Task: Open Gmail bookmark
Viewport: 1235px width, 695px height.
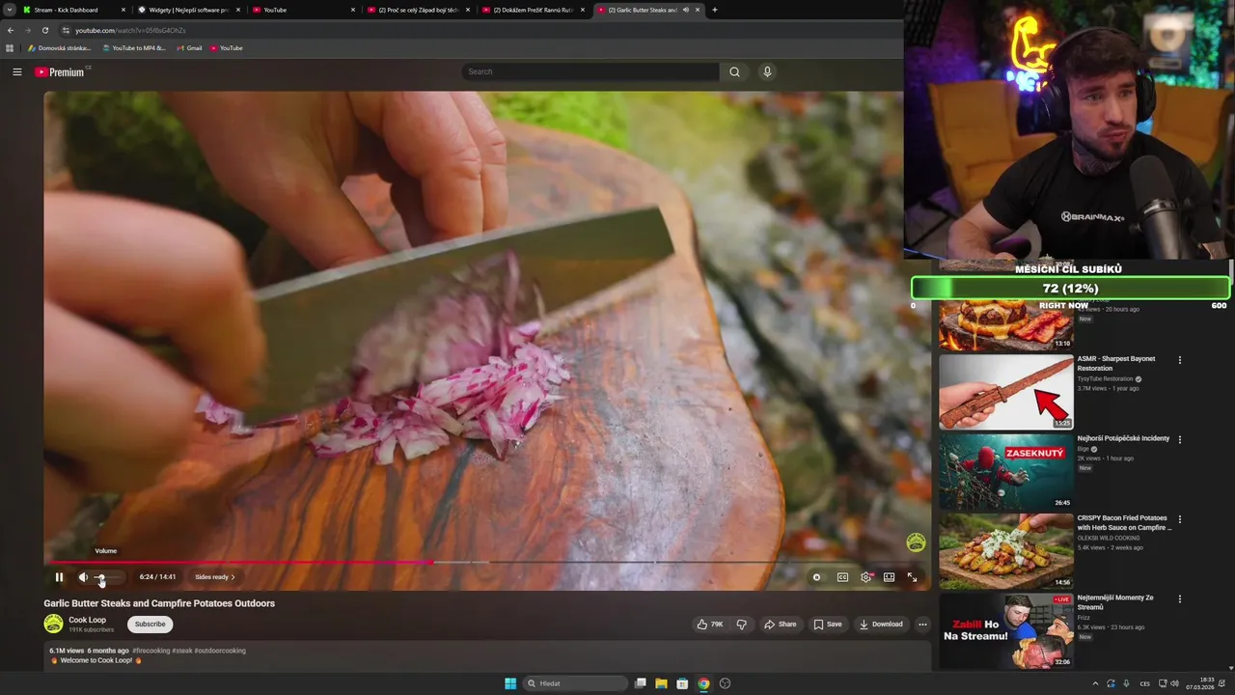Action: click(x=189, y=47)
